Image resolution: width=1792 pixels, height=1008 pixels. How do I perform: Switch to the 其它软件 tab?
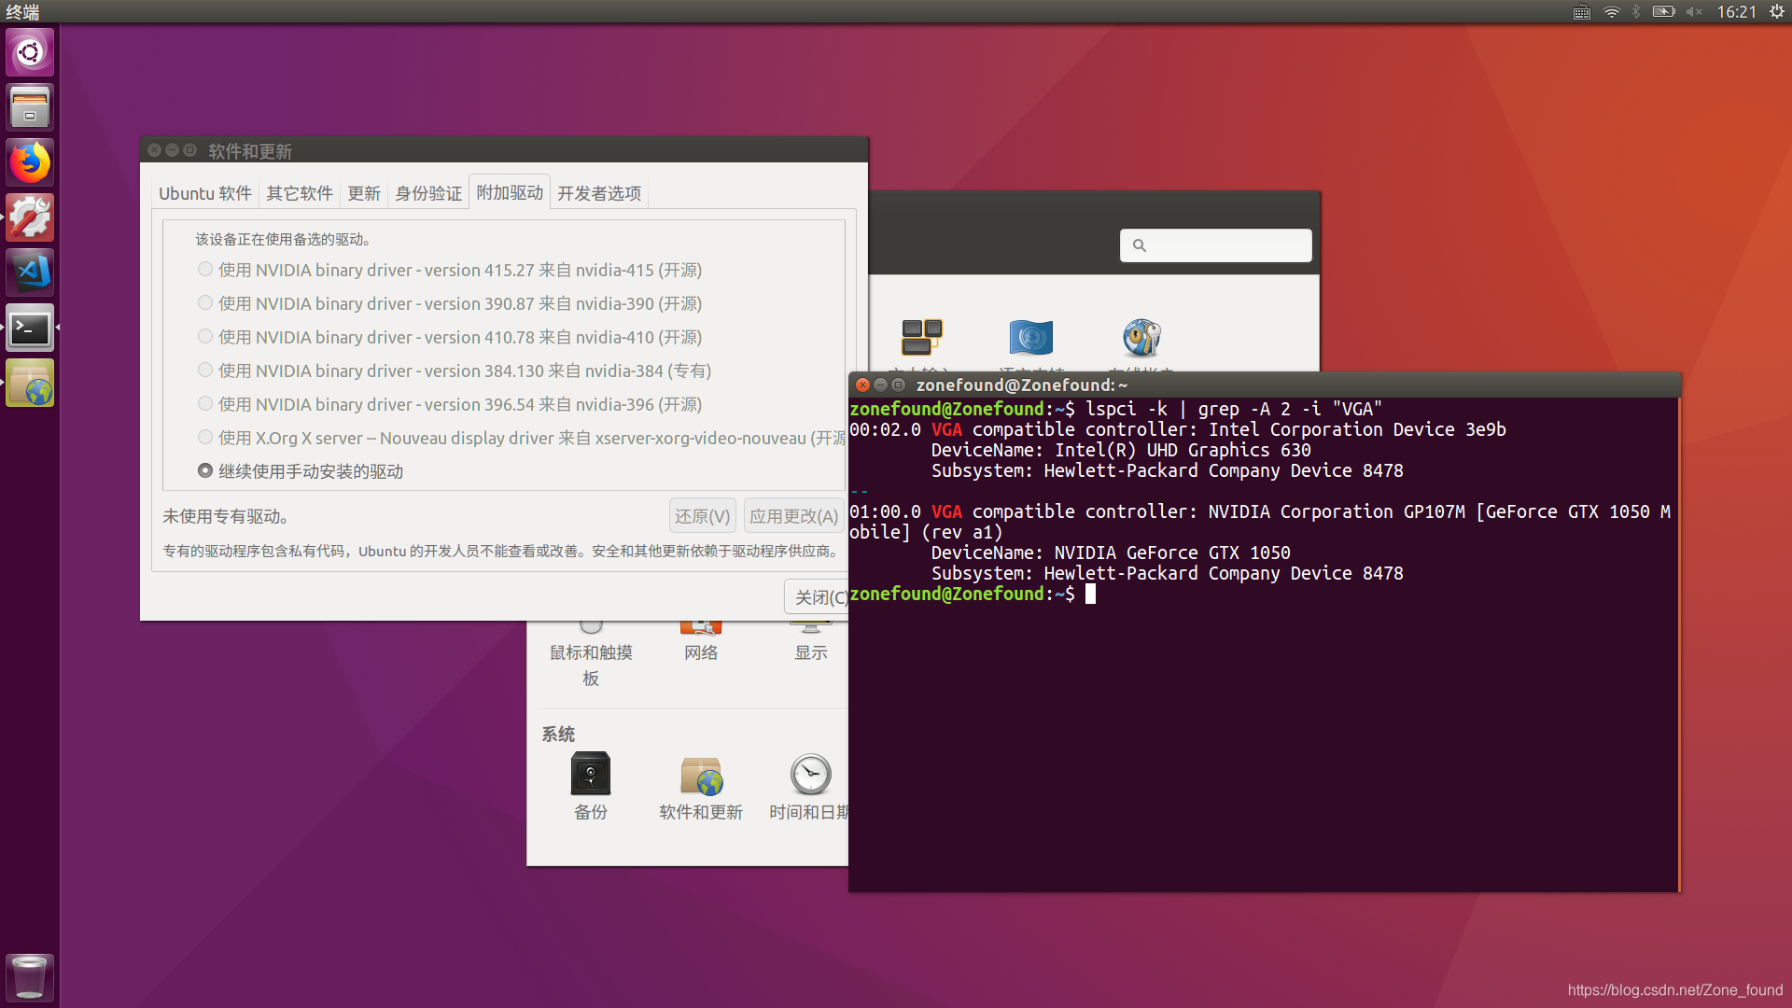click(300, 193)
